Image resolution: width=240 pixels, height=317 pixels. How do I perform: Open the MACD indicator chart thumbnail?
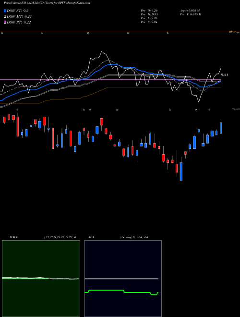click(41, 279)
